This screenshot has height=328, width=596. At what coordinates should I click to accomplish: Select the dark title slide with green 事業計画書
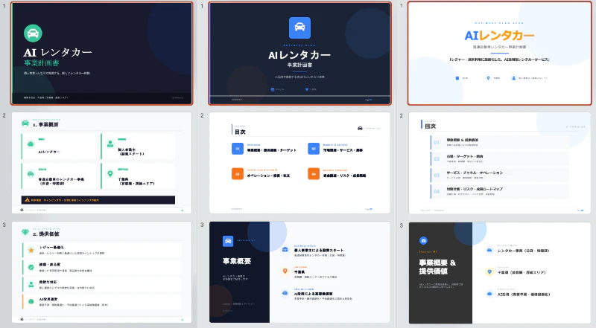pyautogui.click(x=102, y=53)
